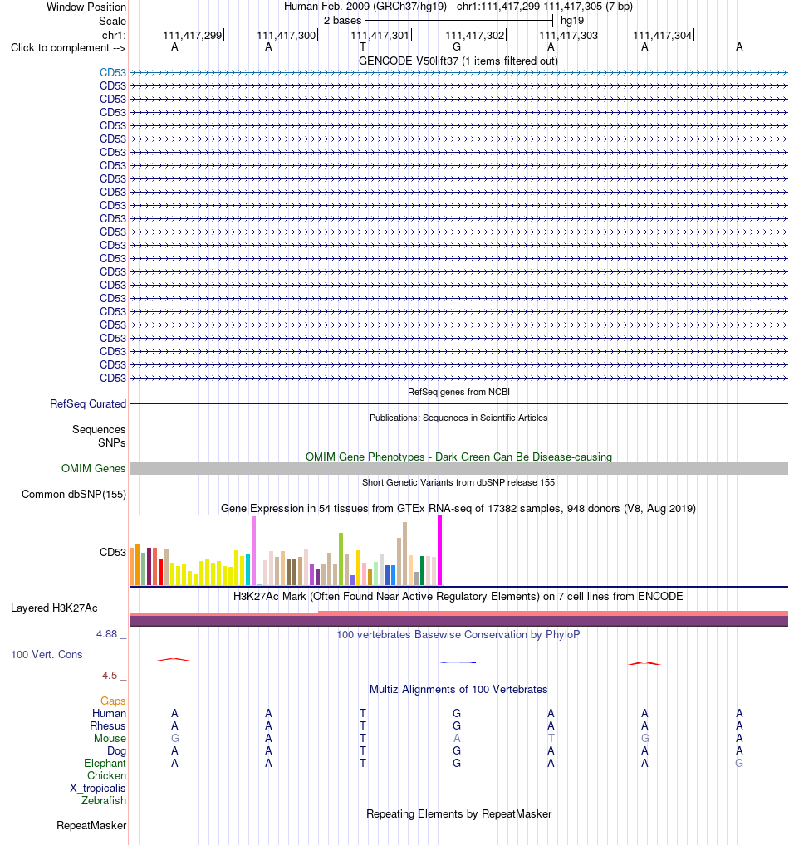Click the Gaps label in Multiz track
The image size is (789, 845).
point(113,701)
